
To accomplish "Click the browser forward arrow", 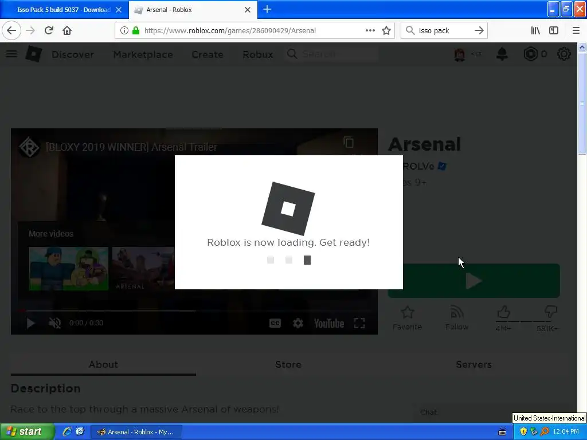I will click(x=30, y=30).
